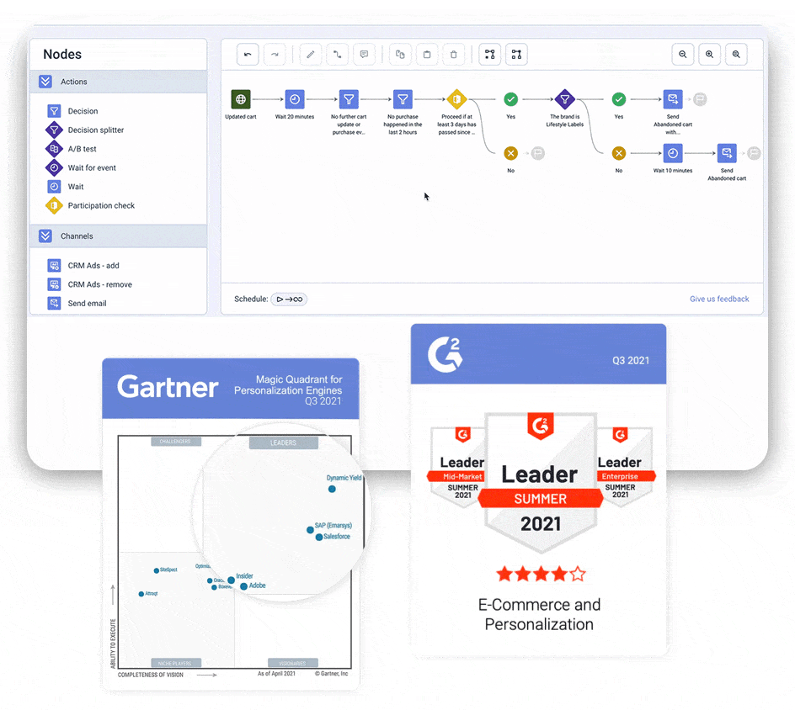Click the comment bubble toolbar icon
Image resolution: width=795 pixels, height=710 pixels.
coord(364,54)
